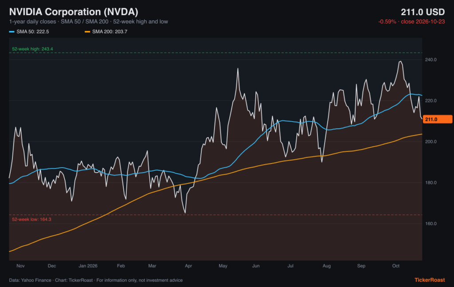Click the blue SMA 50 legend swatch
This screenshot has height=287, width=454.
(x=12, y=32)
